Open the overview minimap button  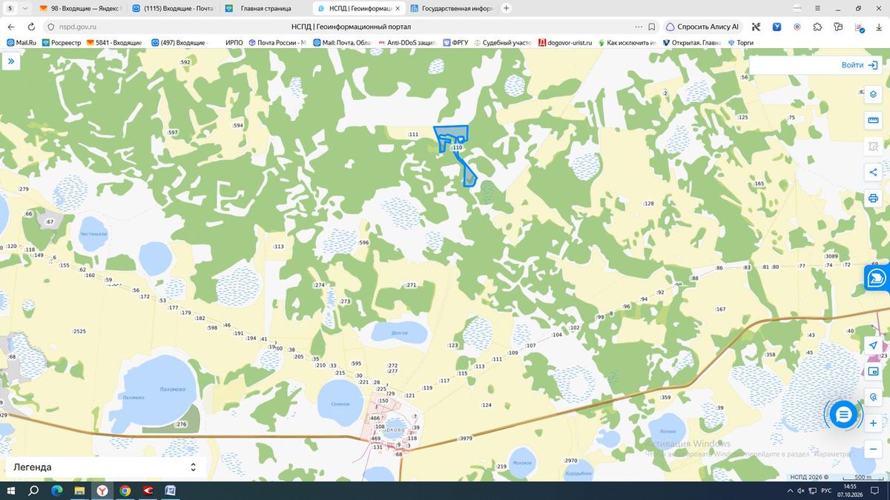pos(873,371)
